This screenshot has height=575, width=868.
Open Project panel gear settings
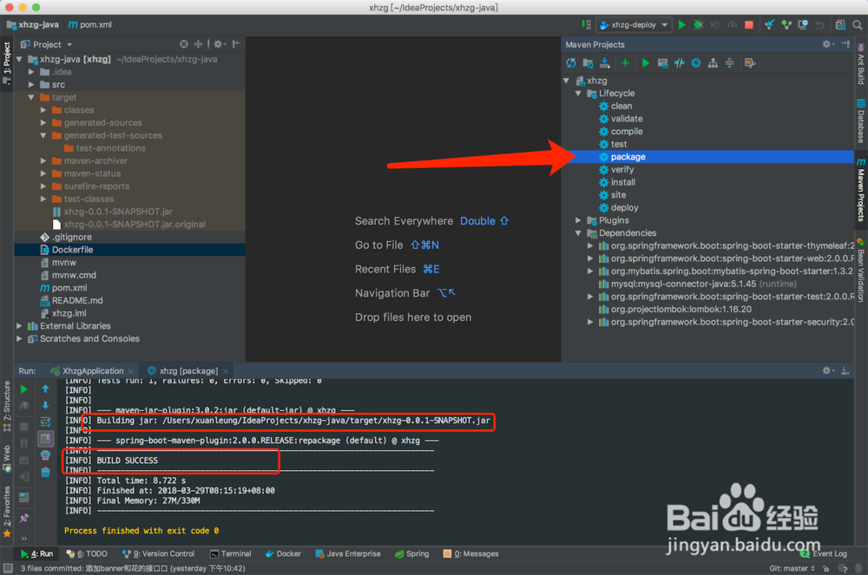tap(220, 44)
